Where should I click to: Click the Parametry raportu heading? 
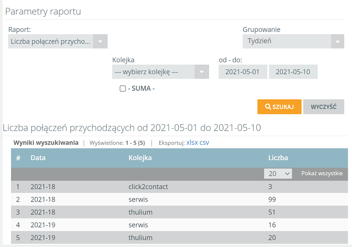pos(43,12)
